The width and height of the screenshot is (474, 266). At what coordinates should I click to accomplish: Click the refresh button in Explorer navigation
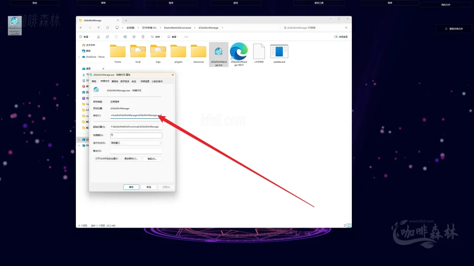tap(108, 28)
